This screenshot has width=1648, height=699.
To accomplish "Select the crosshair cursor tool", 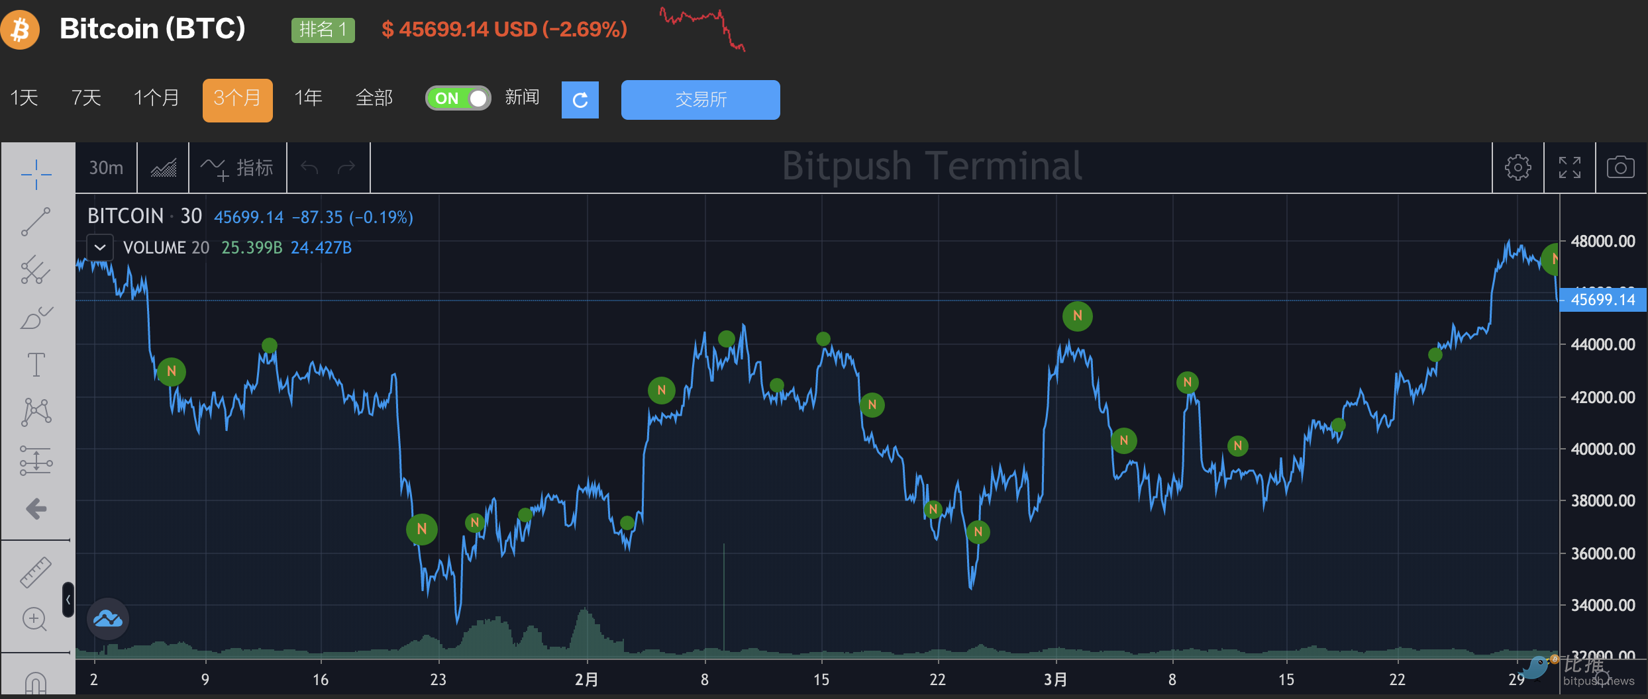I will click(x=36, y=174).
